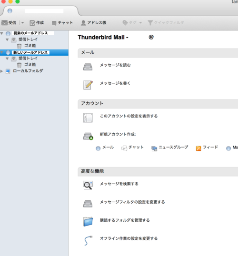
Task: Create a new フィード account
Action: 207,148
